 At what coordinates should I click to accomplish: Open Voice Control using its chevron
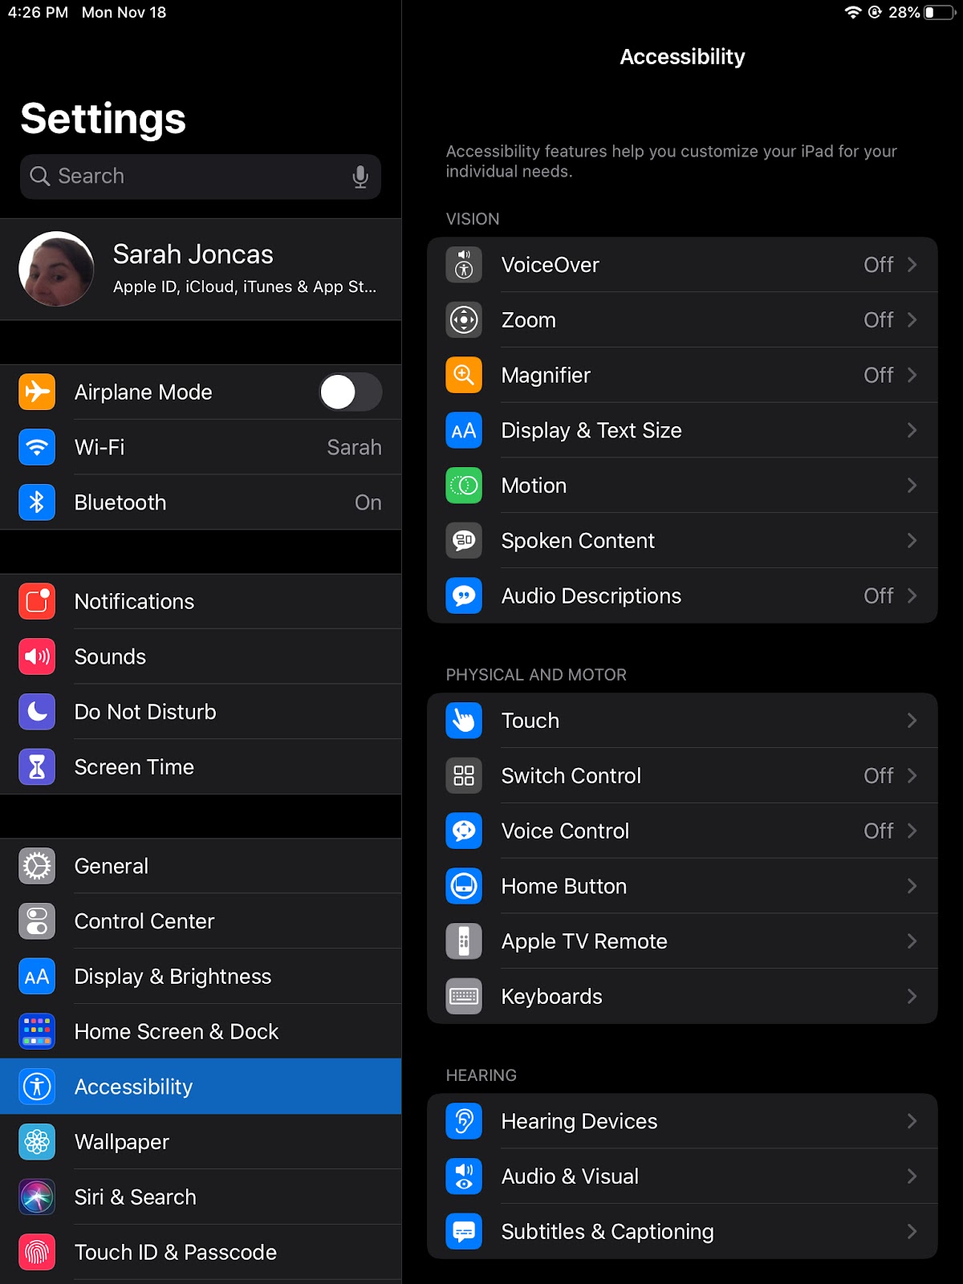click(912, 831)
